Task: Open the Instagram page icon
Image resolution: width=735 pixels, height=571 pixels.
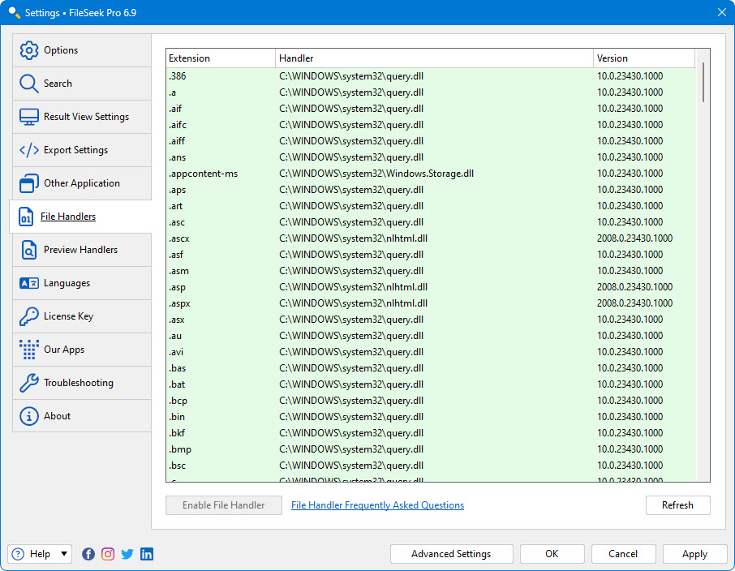Action: pyautogui.click(x=108, y=554)
